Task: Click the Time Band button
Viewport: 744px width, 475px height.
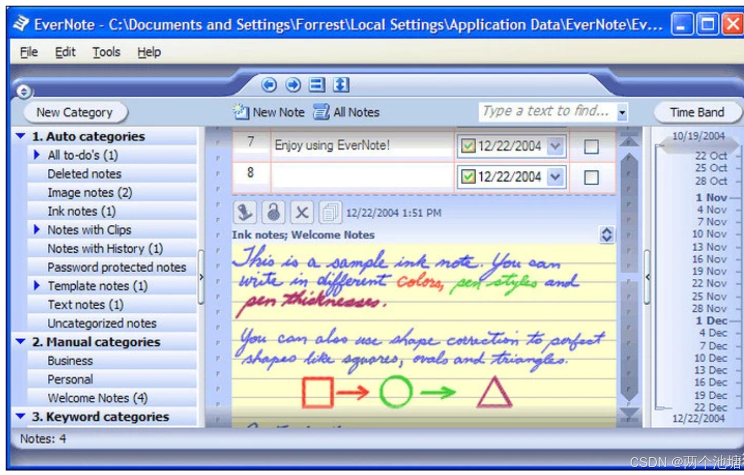Action: click(x=697, y=112)
